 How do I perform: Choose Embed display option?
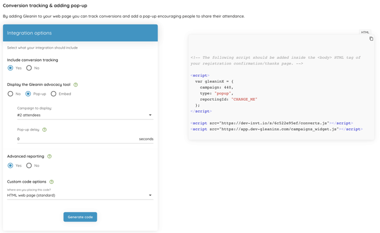[53, 94]
